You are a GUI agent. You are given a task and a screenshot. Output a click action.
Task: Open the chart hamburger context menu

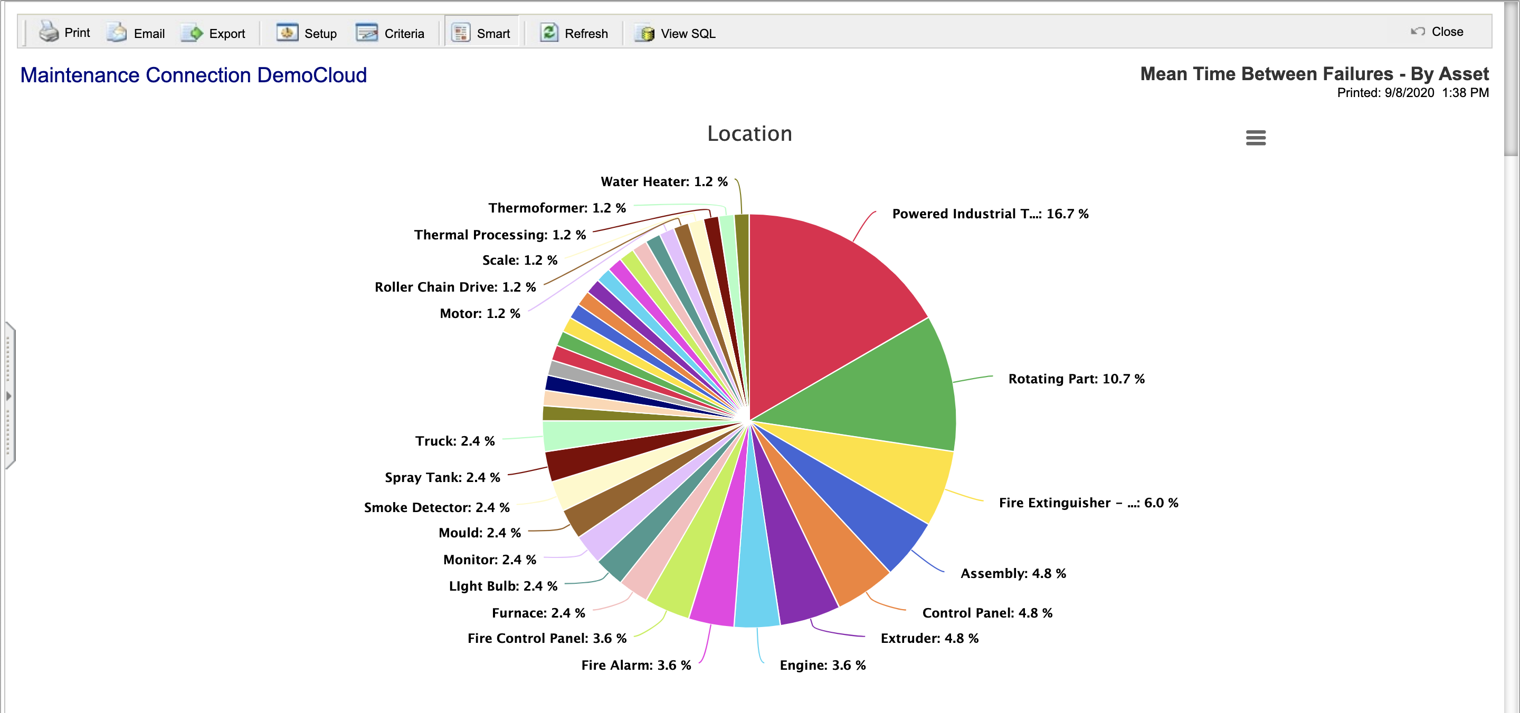pos(1255,138)
